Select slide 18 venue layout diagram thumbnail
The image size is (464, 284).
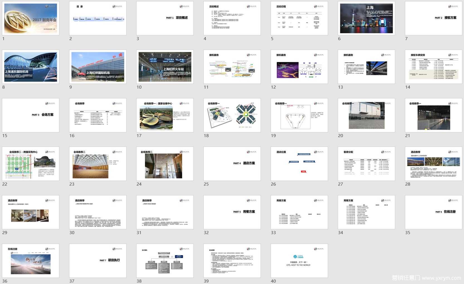click(232, 115)
